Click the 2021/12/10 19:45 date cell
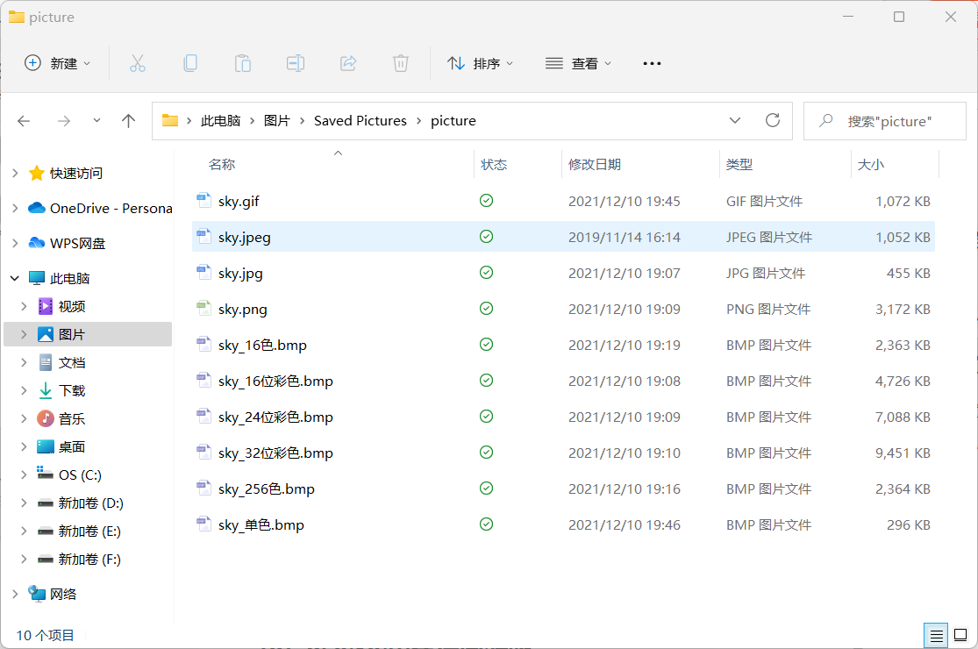This screenshot has height=649, width=978. click(x=625, y=202)
